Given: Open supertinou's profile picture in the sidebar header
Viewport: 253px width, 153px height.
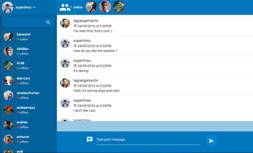Looking at the screenshot, I should tap(7, 7).
